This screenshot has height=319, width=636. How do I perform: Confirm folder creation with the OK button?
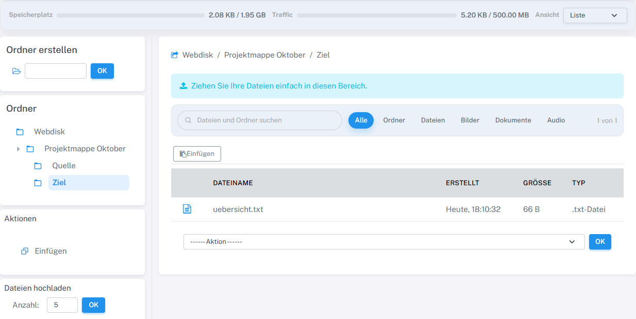coord(102,71)
